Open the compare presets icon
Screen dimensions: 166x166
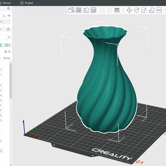tap(6, 45)
